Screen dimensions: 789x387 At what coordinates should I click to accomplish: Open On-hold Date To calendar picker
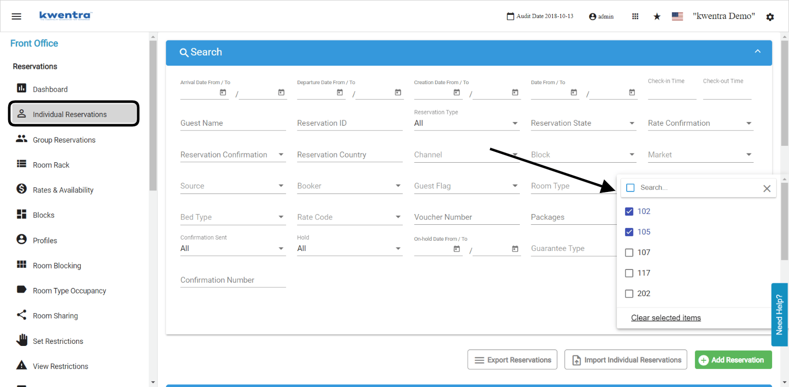point(515,249)
